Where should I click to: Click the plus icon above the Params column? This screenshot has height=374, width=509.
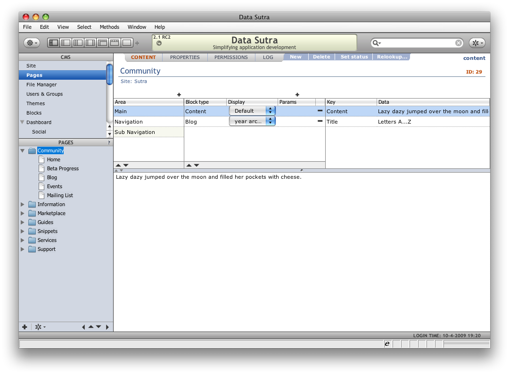click(x=297, y=94)
